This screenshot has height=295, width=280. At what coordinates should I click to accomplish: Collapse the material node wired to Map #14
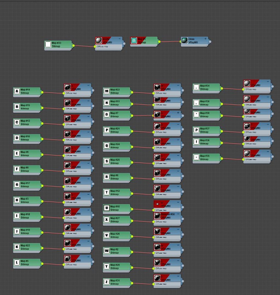[88, 85]
